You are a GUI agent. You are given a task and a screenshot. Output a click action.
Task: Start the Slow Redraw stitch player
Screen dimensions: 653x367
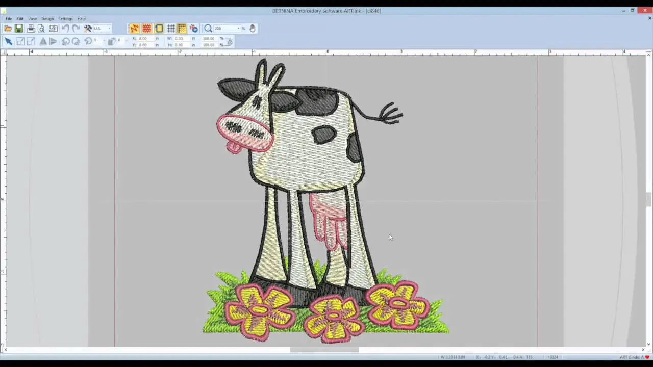pyautogui.click(x=193, y=29)
